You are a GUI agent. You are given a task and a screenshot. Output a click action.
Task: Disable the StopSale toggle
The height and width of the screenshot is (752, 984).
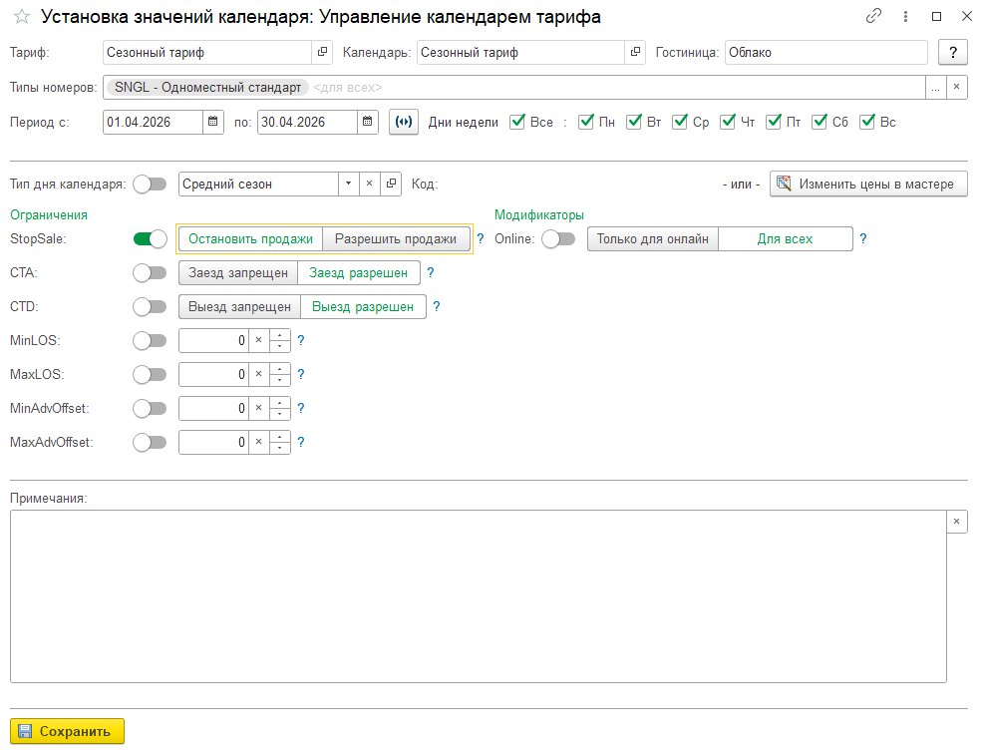point(150,238)
